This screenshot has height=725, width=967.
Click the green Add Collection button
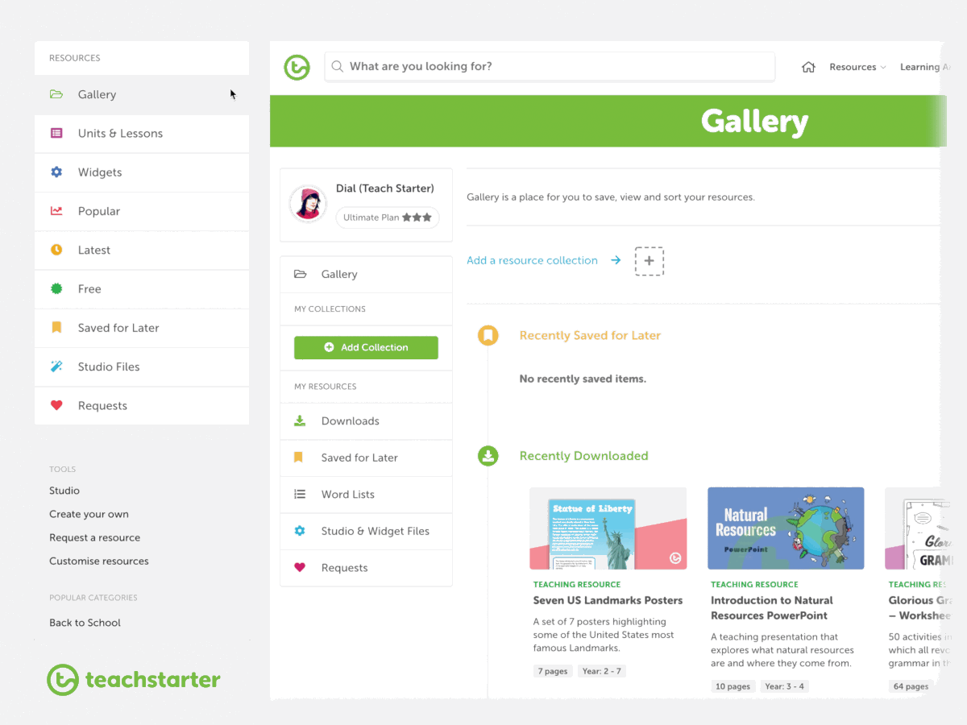(366, 347)
